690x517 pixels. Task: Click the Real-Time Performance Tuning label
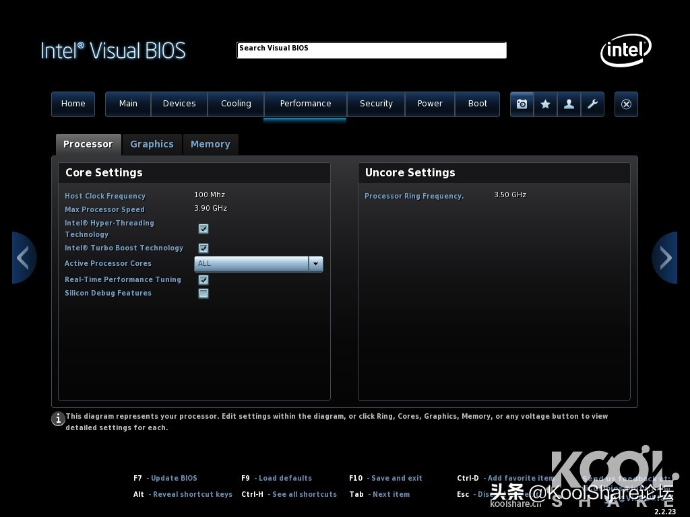123,279
